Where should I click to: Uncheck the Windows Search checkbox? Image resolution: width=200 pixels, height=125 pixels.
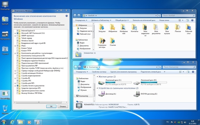click(x=17, y=41)
